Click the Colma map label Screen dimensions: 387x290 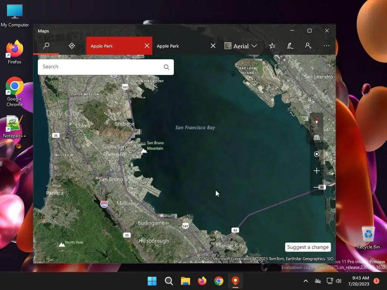[83, 125]
